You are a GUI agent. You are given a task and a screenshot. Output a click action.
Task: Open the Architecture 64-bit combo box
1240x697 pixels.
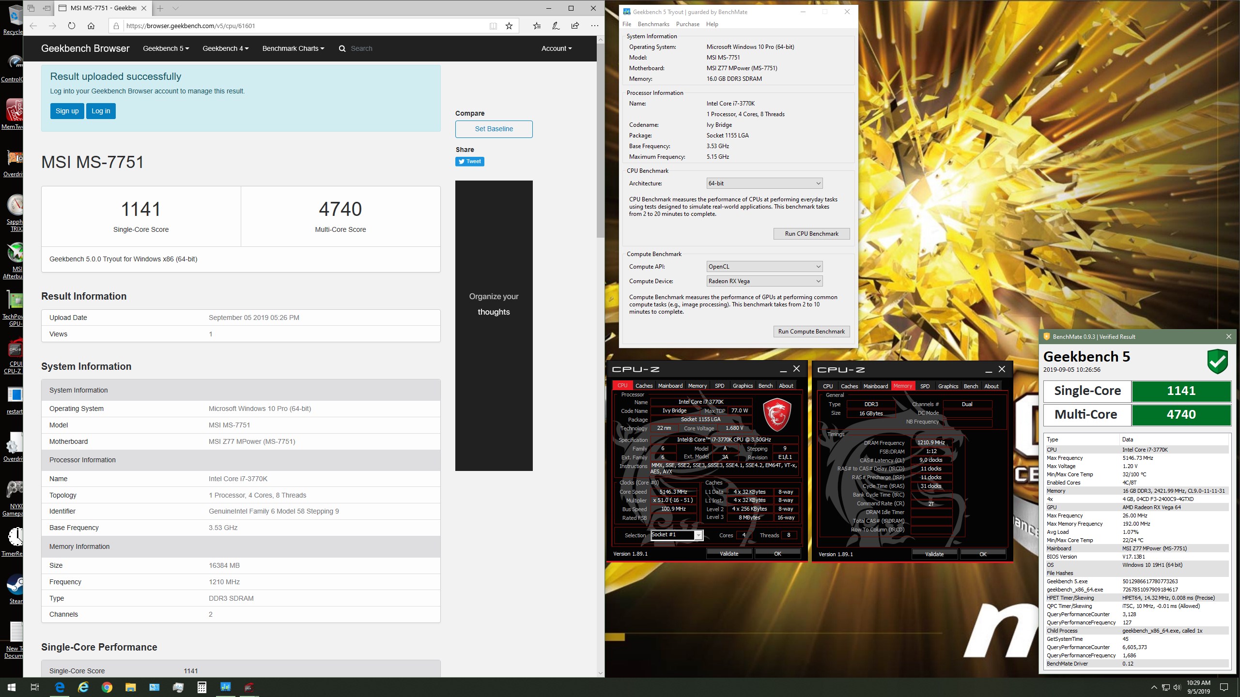764,183
